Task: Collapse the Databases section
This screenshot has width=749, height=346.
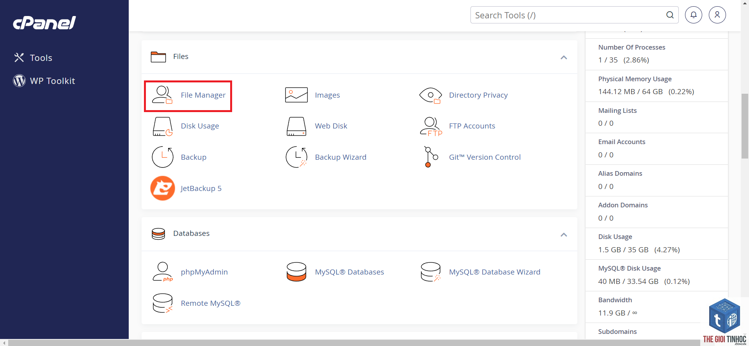Action: tap(564, 235)
